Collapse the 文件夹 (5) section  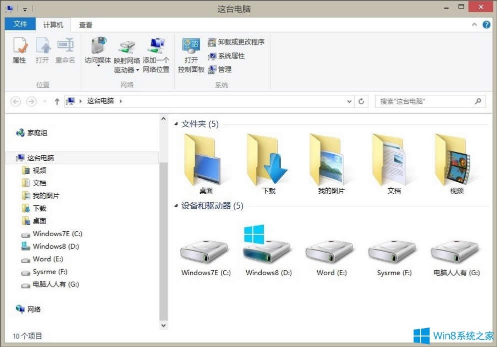(176, 124)
